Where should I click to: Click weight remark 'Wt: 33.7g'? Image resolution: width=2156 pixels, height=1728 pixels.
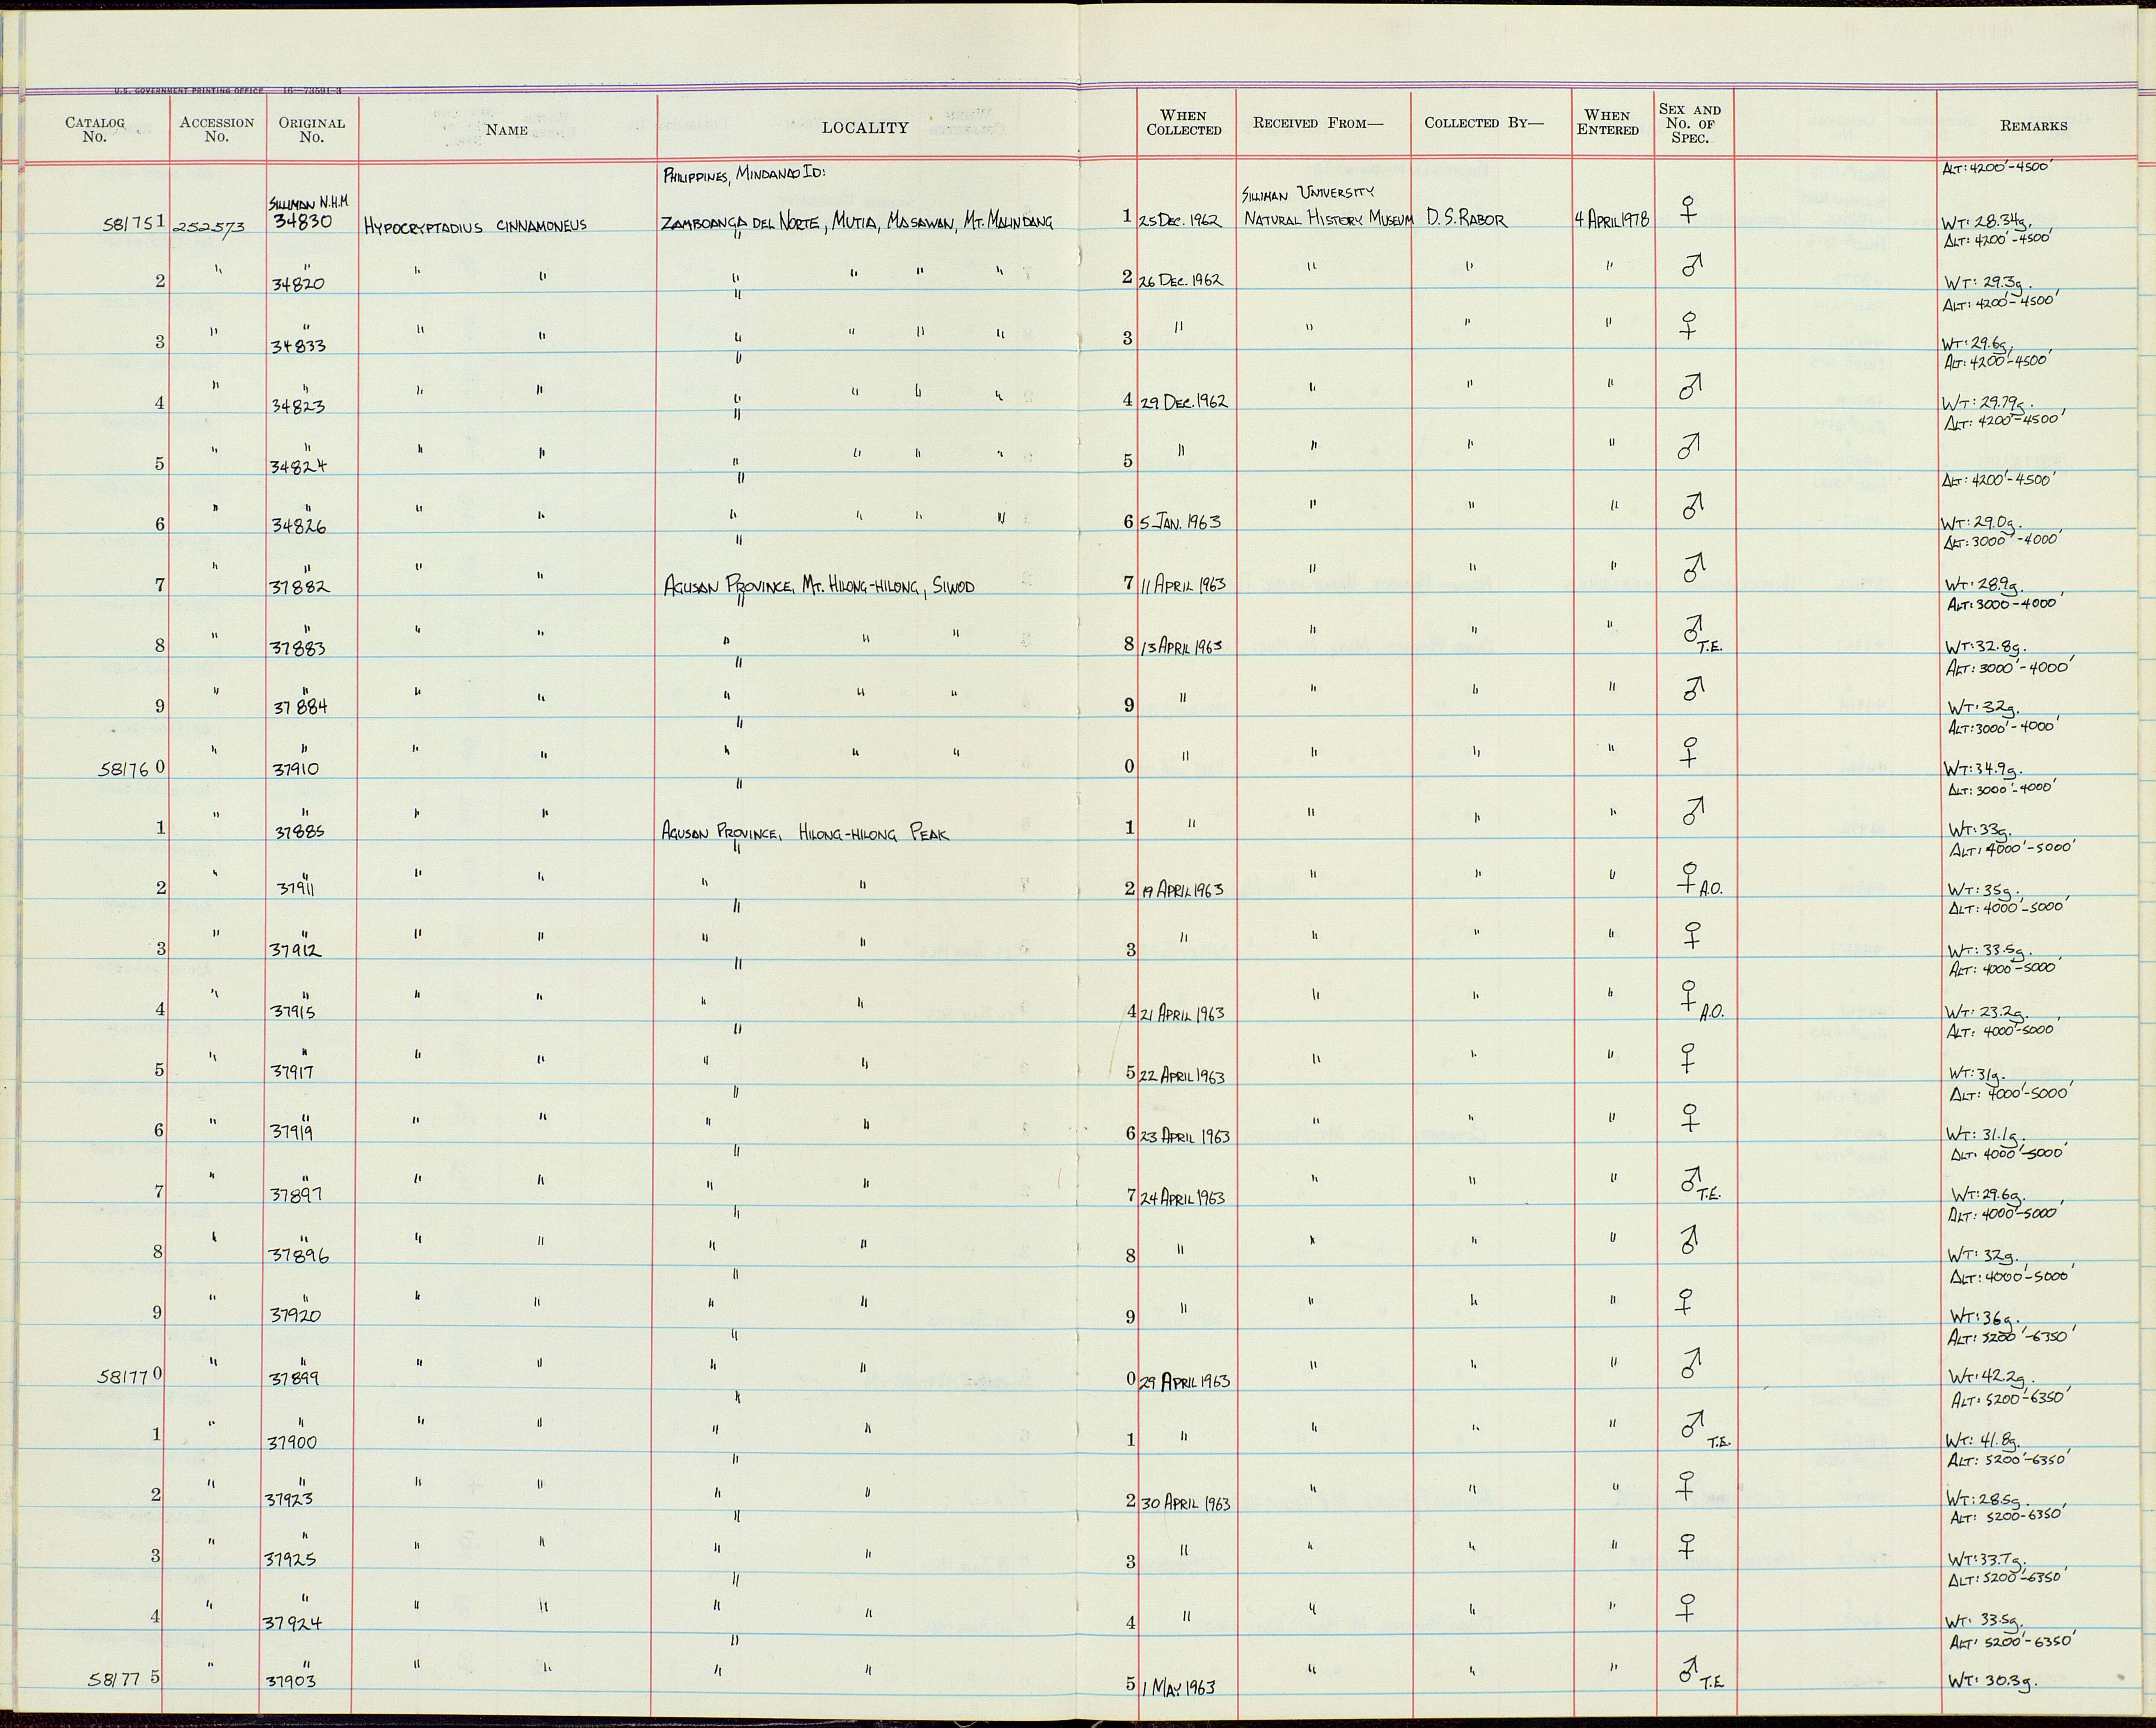point(1988,1559)
